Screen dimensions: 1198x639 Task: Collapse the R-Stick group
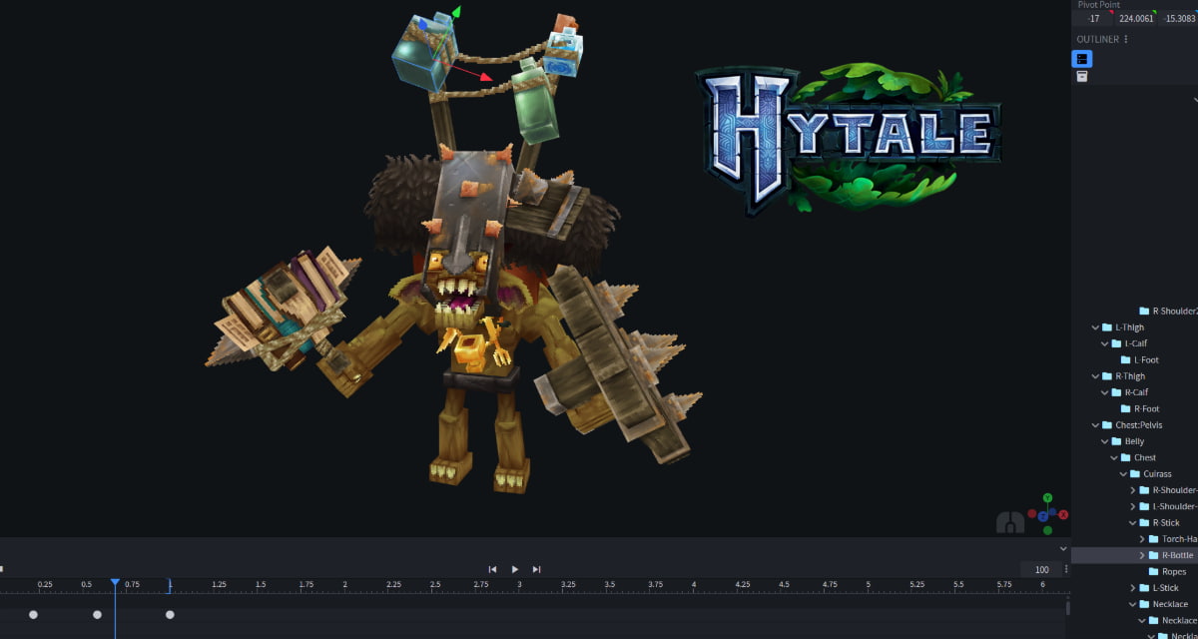pos(1132,523)
